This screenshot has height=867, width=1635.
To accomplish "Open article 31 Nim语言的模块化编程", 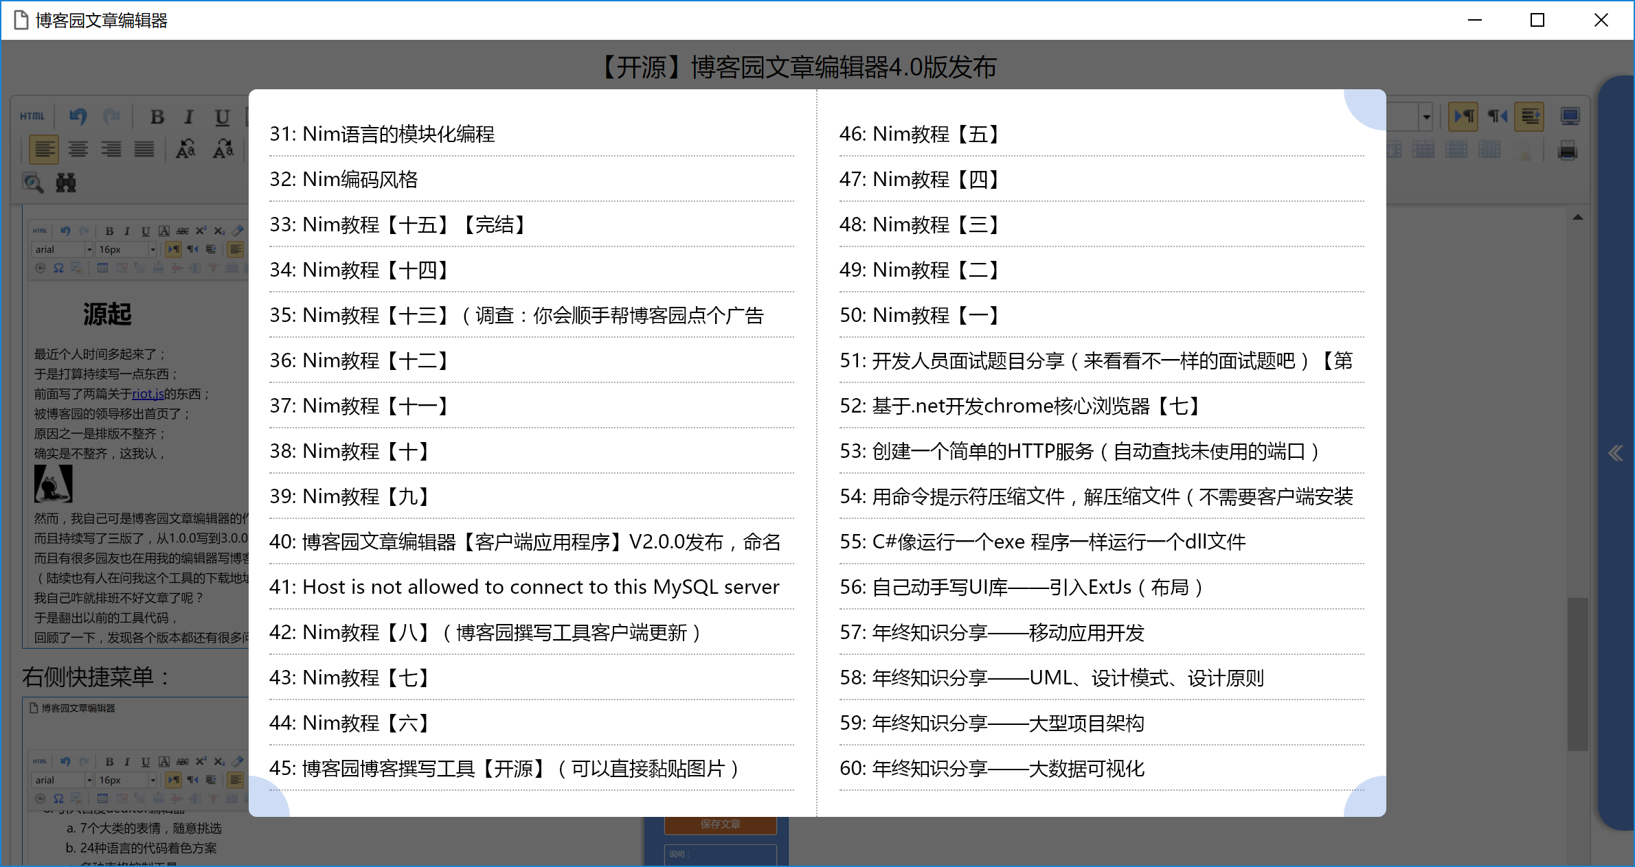I will 532,134.
